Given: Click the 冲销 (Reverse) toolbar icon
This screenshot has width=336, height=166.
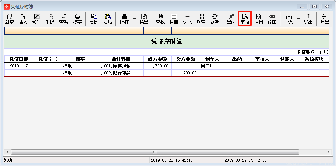Looking at the screenshot, I should [x=258, y=19].
